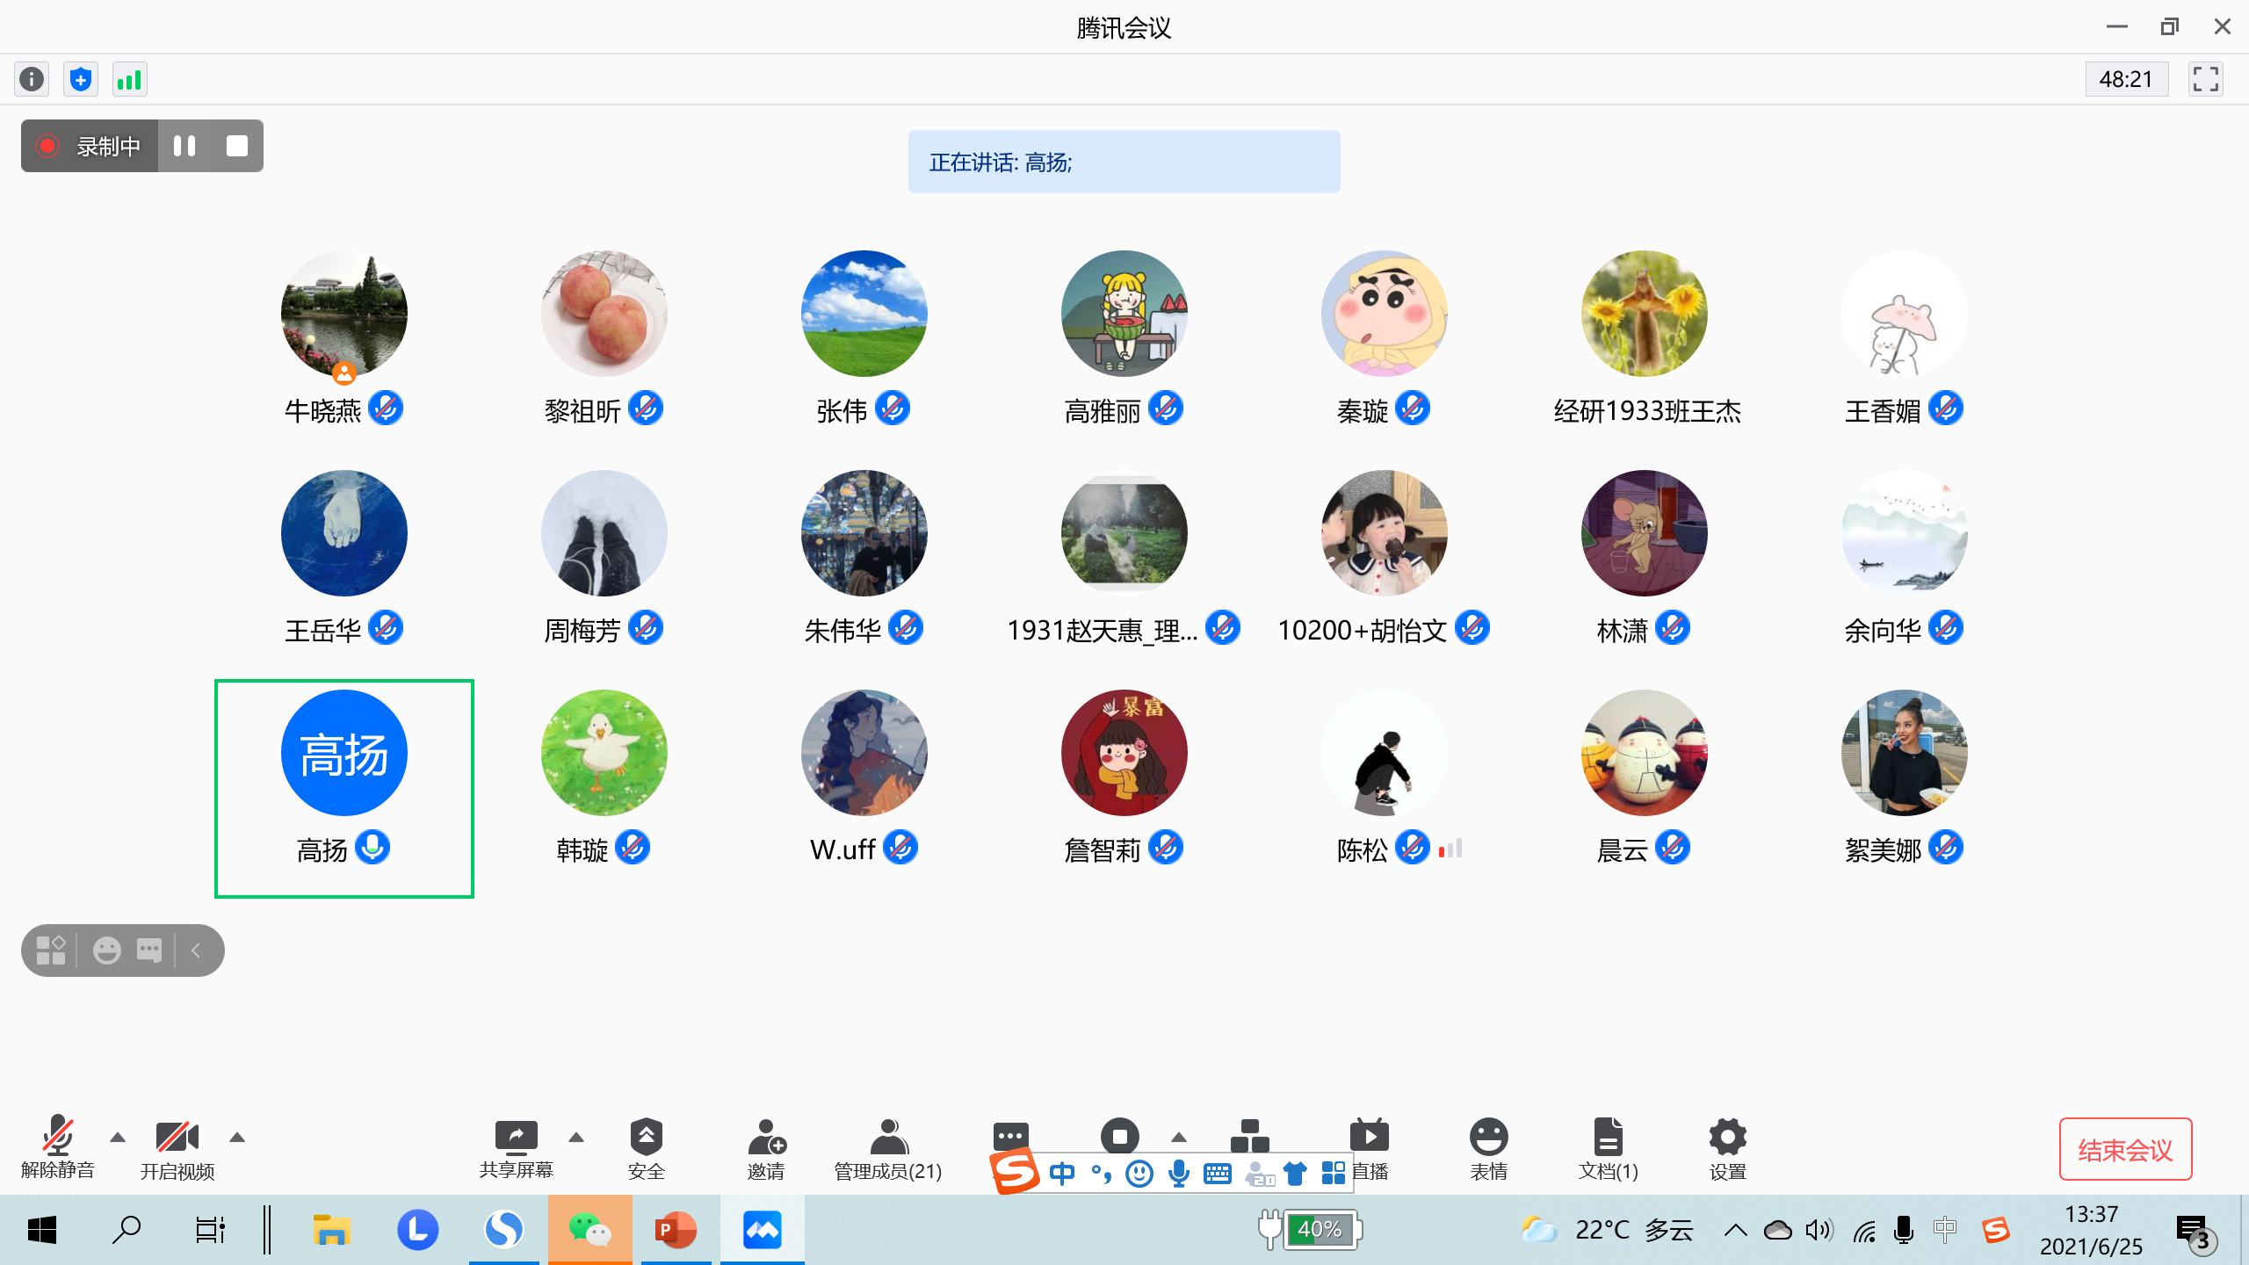
Task: Pause the recording
Action: [x=184, y=146]
